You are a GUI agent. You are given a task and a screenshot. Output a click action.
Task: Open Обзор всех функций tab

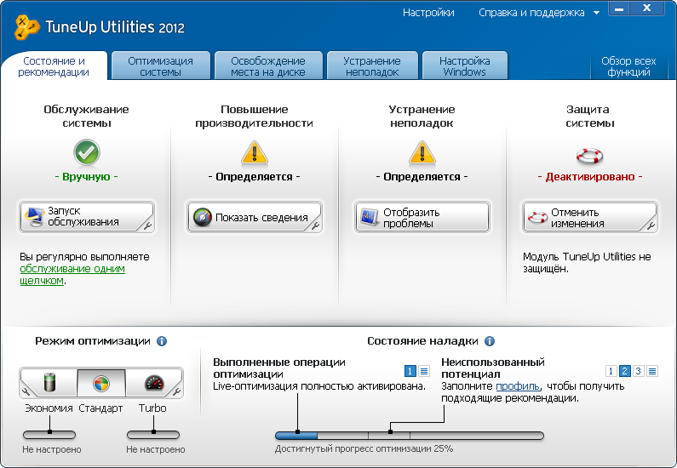pyautogui.click(x=628, y=66)
